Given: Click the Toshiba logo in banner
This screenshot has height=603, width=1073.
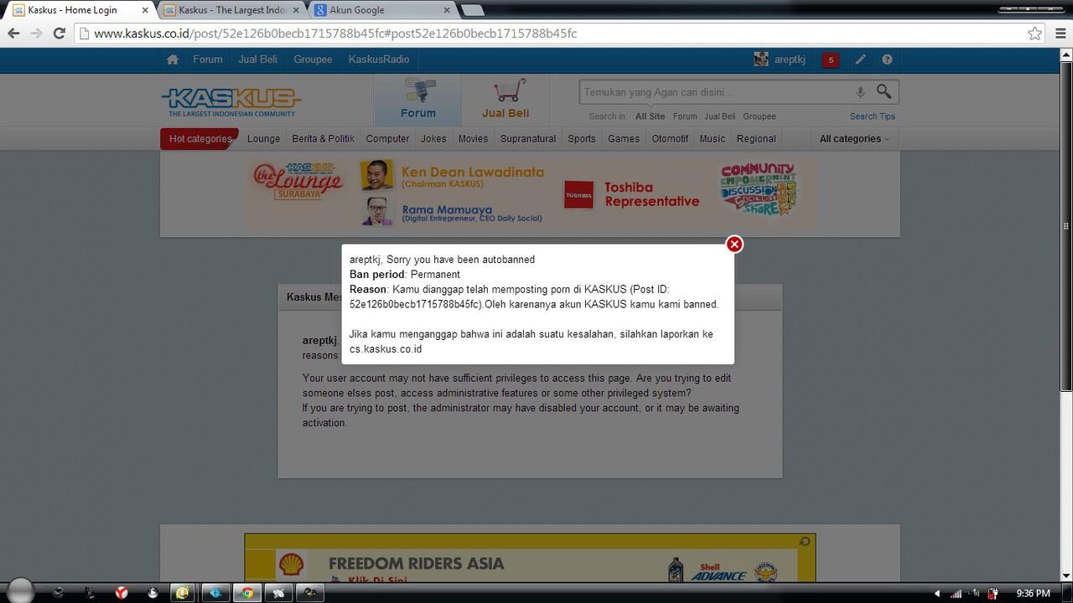Looking at the screenshot, I should [578, 194].
